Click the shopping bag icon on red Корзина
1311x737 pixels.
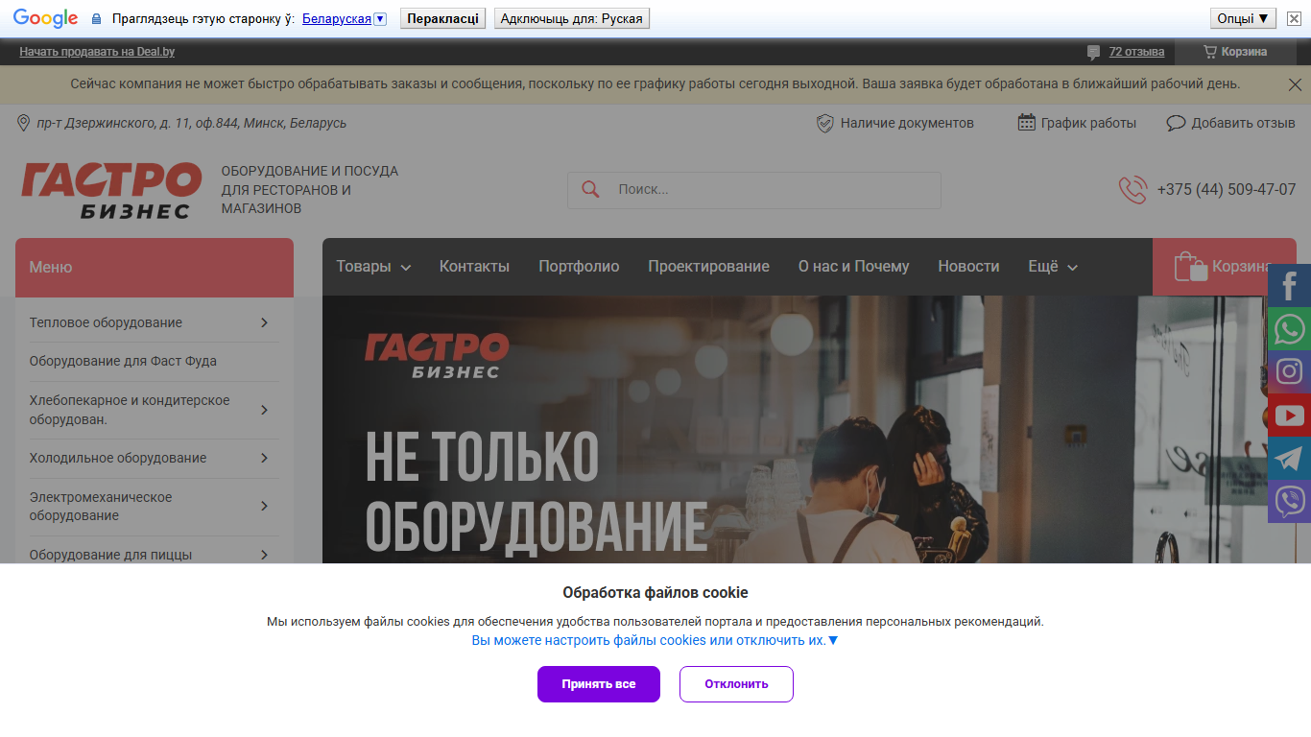coord(1190,267)
